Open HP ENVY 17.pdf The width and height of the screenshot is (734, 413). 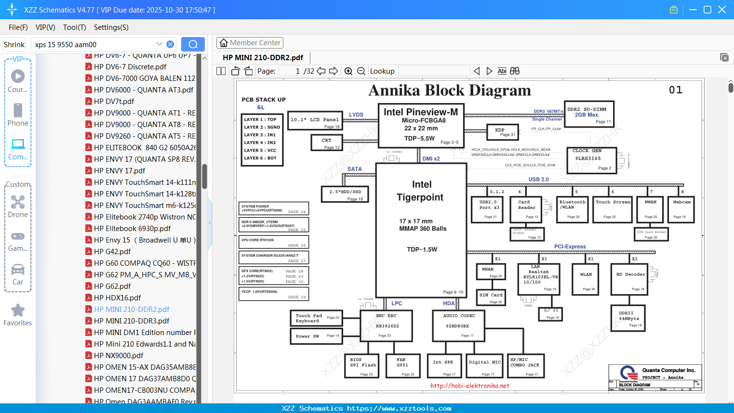point(120,171)
